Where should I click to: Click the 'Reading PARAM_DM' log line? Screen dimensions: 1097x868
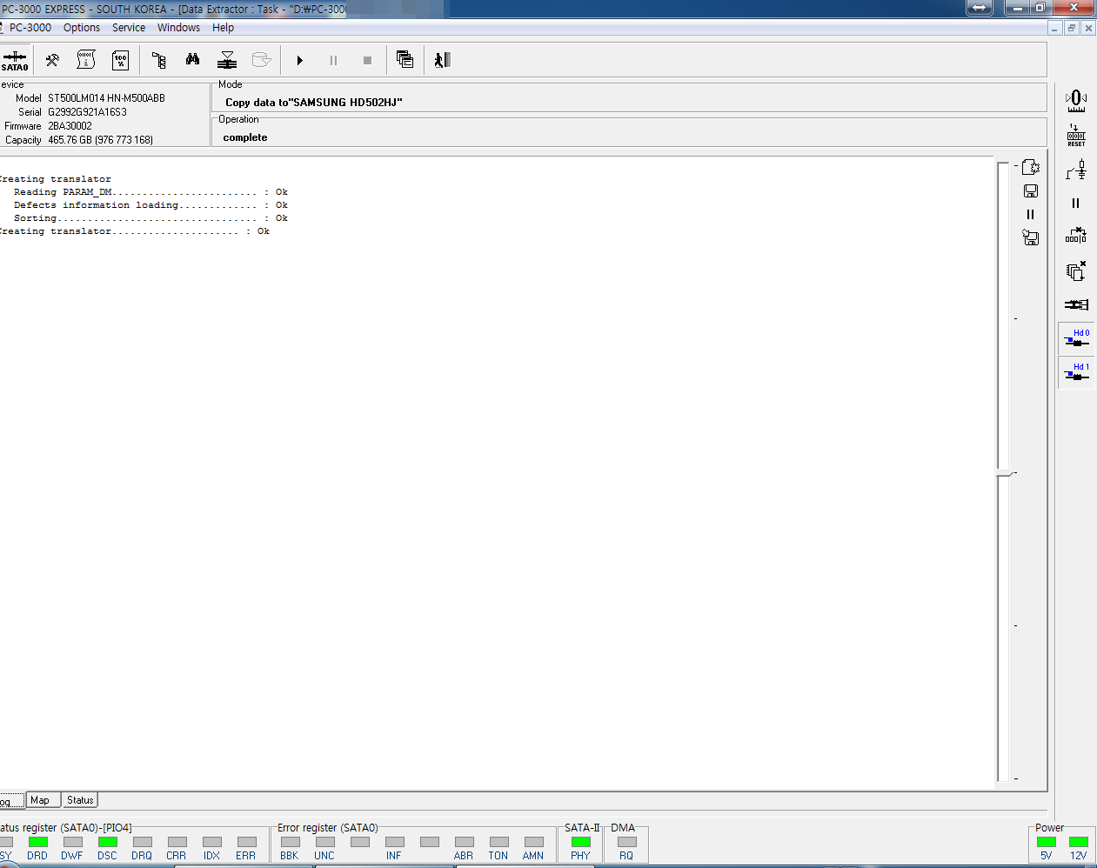pyautogui.click(x=151, y=192)
